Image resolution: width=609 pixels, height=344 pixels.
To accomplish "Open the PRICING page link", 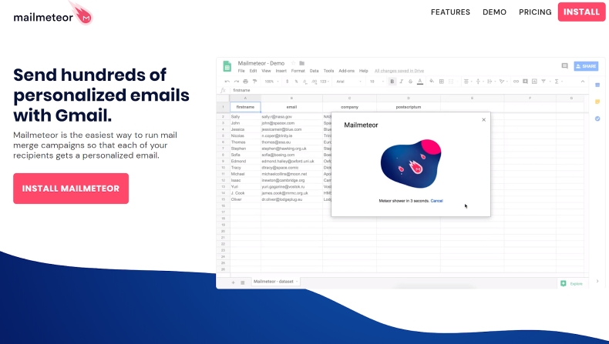I will coord(535,12).
